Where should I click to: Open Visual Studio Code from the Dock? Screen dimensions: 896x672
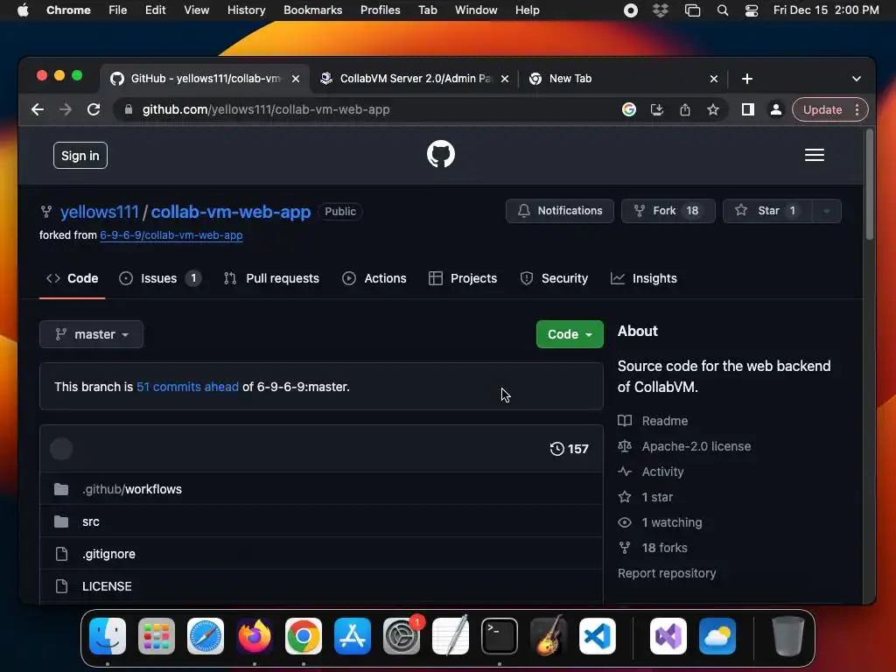point(597,636)
